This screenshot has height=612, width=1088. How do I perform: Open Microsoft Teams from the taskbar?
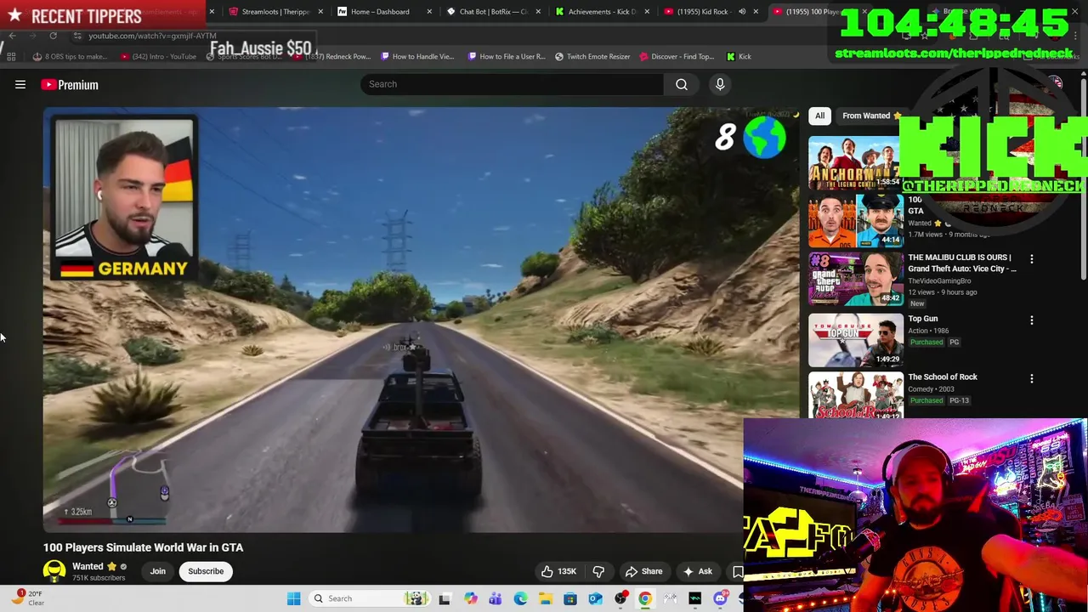pyautogui.click(x=495, y=598)
